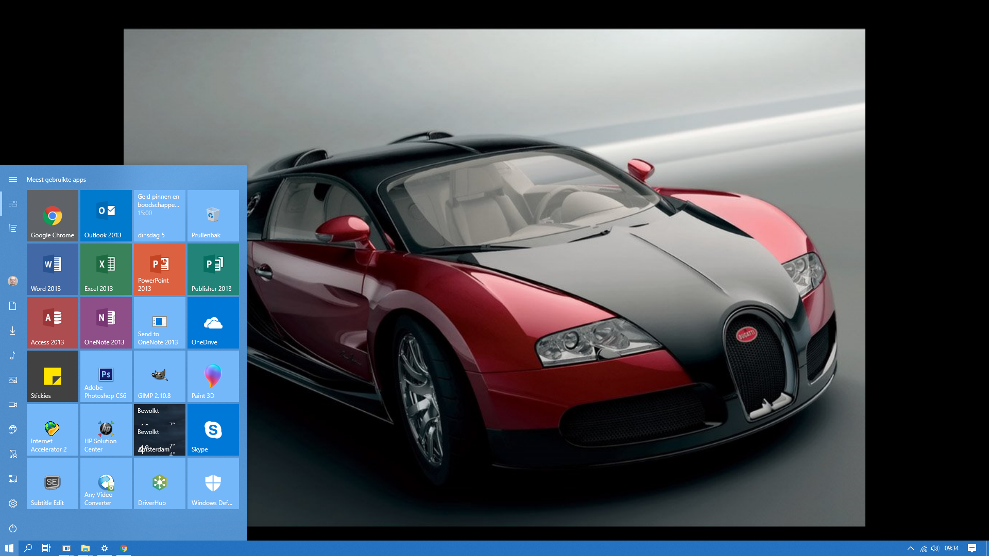The height and width of the screenshot is (556, 989).
Task: Launch the Adobe Photoshop CS6 tile
Action: click(x=106, y=376)
